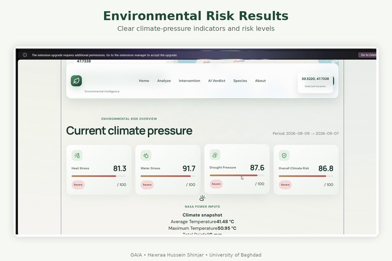Open the AI Verdict nav item
This screenshot has height=261, width=392.
217,81
